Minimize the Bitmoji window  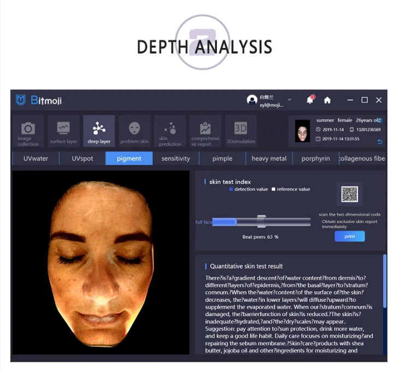tap(350, 100)
